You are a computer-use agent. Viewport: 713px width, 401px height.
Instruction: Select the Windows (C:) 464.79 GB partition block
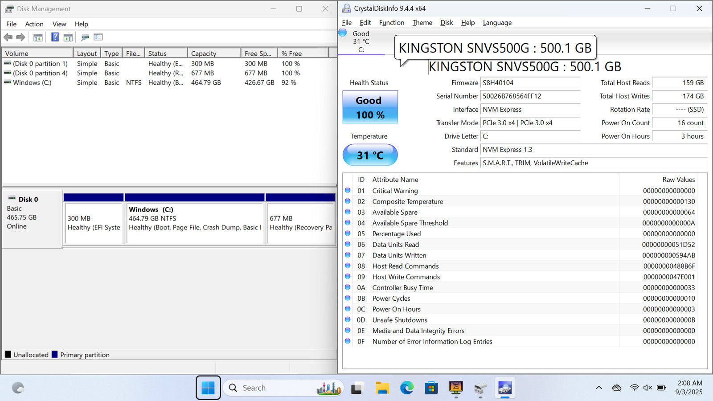(195, 219)
